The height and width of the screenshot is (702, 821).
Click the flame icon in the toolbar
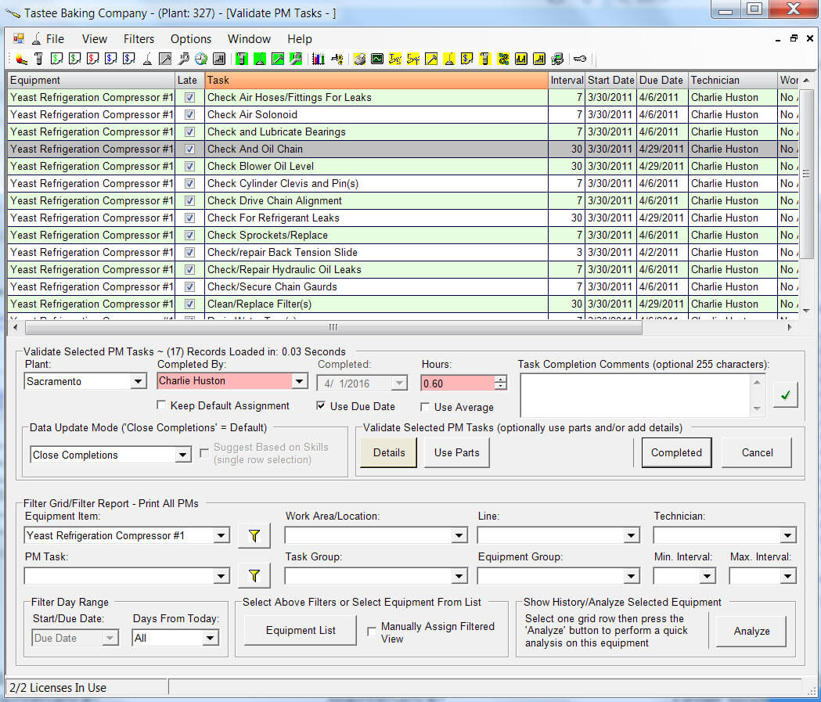coord(20,59)
